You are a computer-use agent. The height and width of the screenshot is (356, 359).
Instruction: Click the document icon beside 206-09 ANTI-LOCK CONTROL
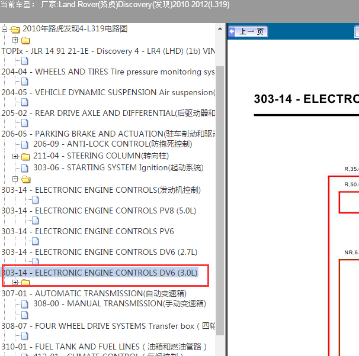coord(25,145)
